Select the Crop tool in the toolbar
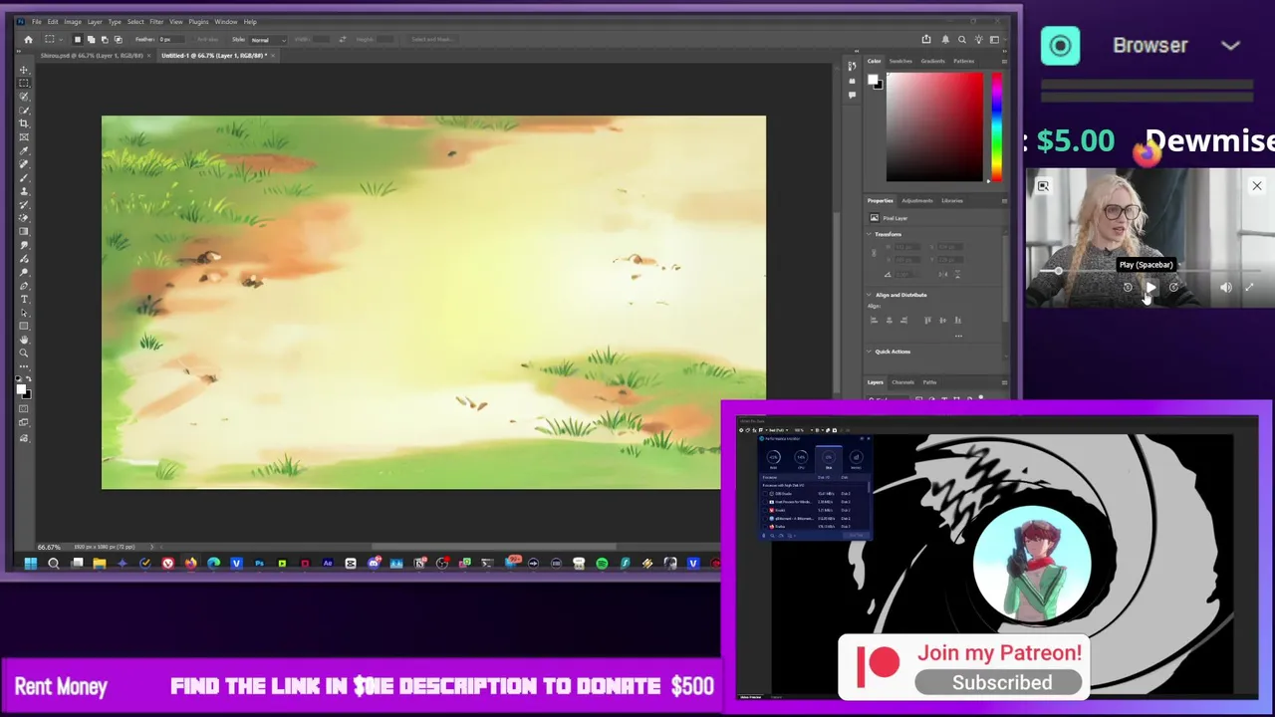1275x717 pixels. pyautogui.click(x=24, y=123)
